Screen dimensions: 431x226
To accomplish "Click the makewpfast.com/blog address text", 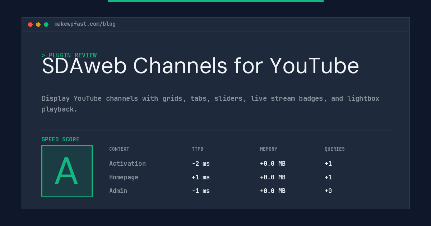I will point(85,24).
